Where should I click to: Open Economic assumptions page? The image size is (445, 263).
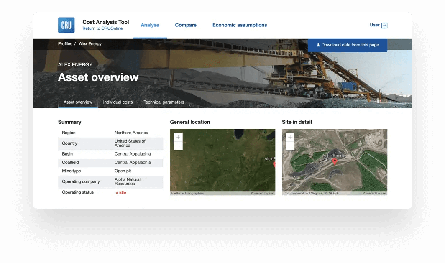[x=240, y=25]
